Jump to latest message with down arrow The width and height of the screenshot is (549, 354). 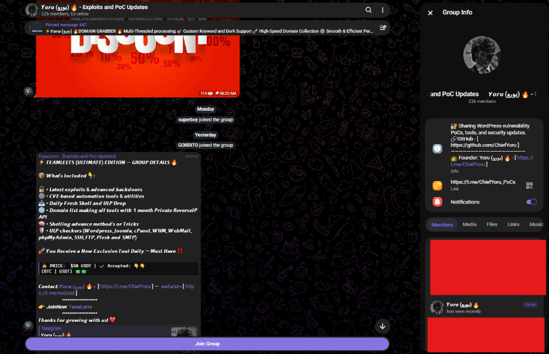[382, 326]
